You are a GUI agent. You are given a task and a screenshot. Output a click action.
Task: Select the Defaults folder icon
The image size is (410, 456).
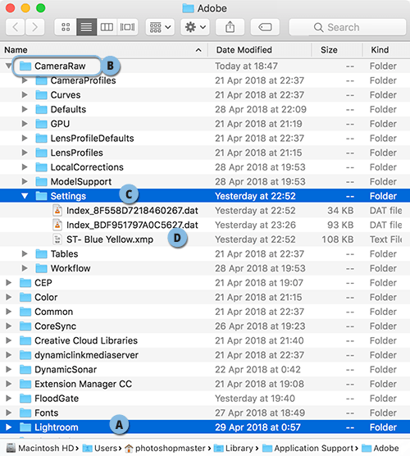[x=41, y=109]
